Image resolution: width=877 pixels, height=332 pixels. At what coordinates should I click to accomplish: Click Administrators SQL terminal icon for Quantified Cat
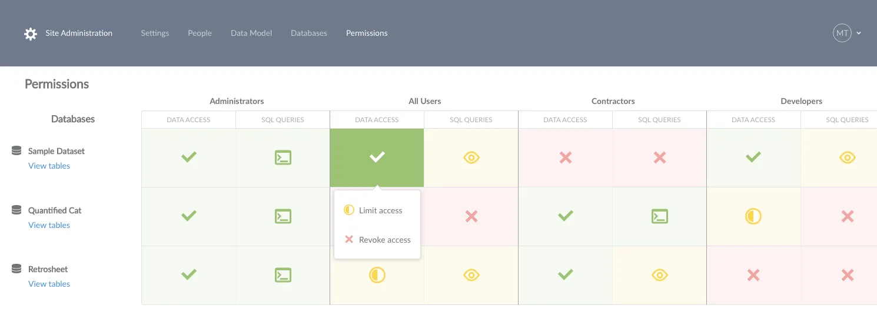point(283,216)
